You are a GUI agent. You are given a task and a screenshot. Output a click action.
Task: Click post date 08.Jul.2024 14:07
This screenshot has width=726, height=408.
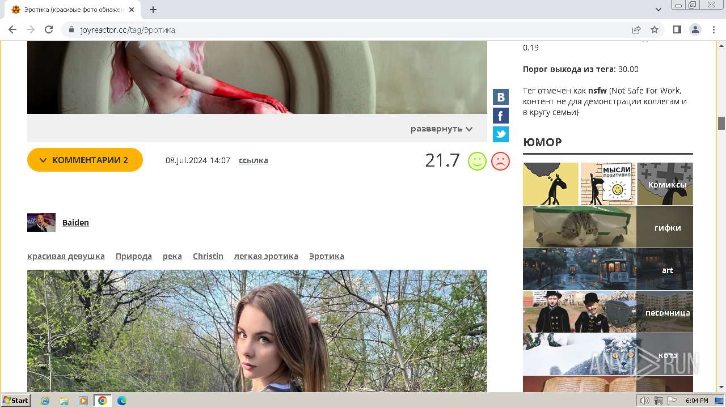tap(198, 160)
